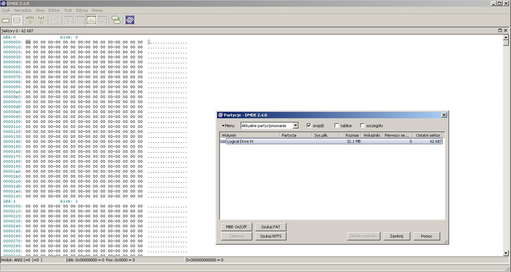511x272 pixels.
Task: Click the Szukaj FAT button
Action: point(271,227)
